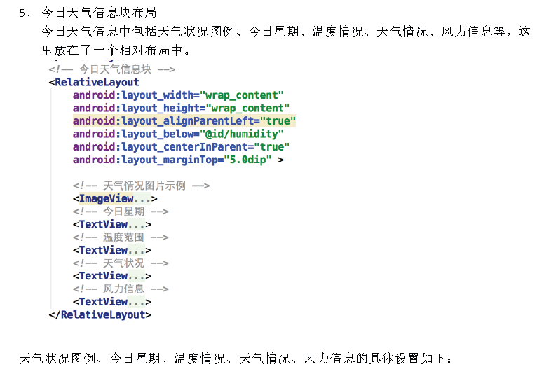
Task: Click the final paragraph ending with 具体设置如下
Action: pos(237,359)
